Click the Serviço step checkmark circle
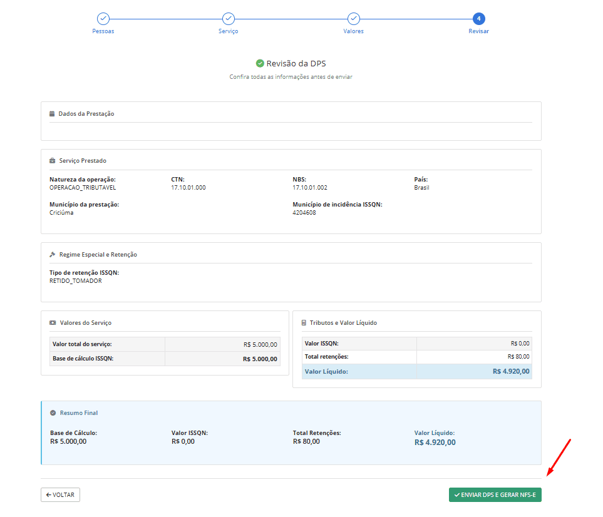The height and width of the screenshot is (517, 603). [229, 19]
